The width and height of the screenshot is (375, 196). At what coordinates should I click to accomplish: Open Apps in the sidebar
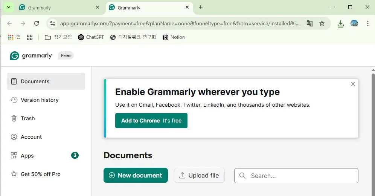(x=46, y=156)
